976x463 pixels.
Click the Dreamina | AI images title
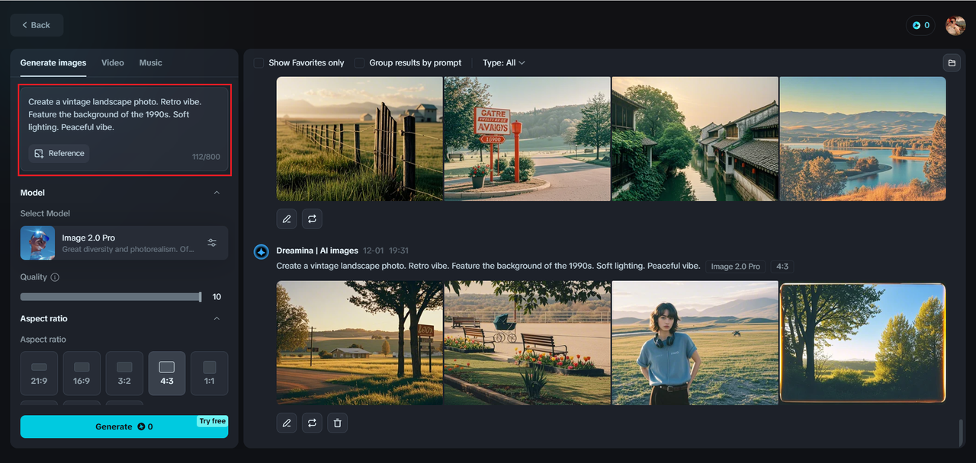click(317, 251)
